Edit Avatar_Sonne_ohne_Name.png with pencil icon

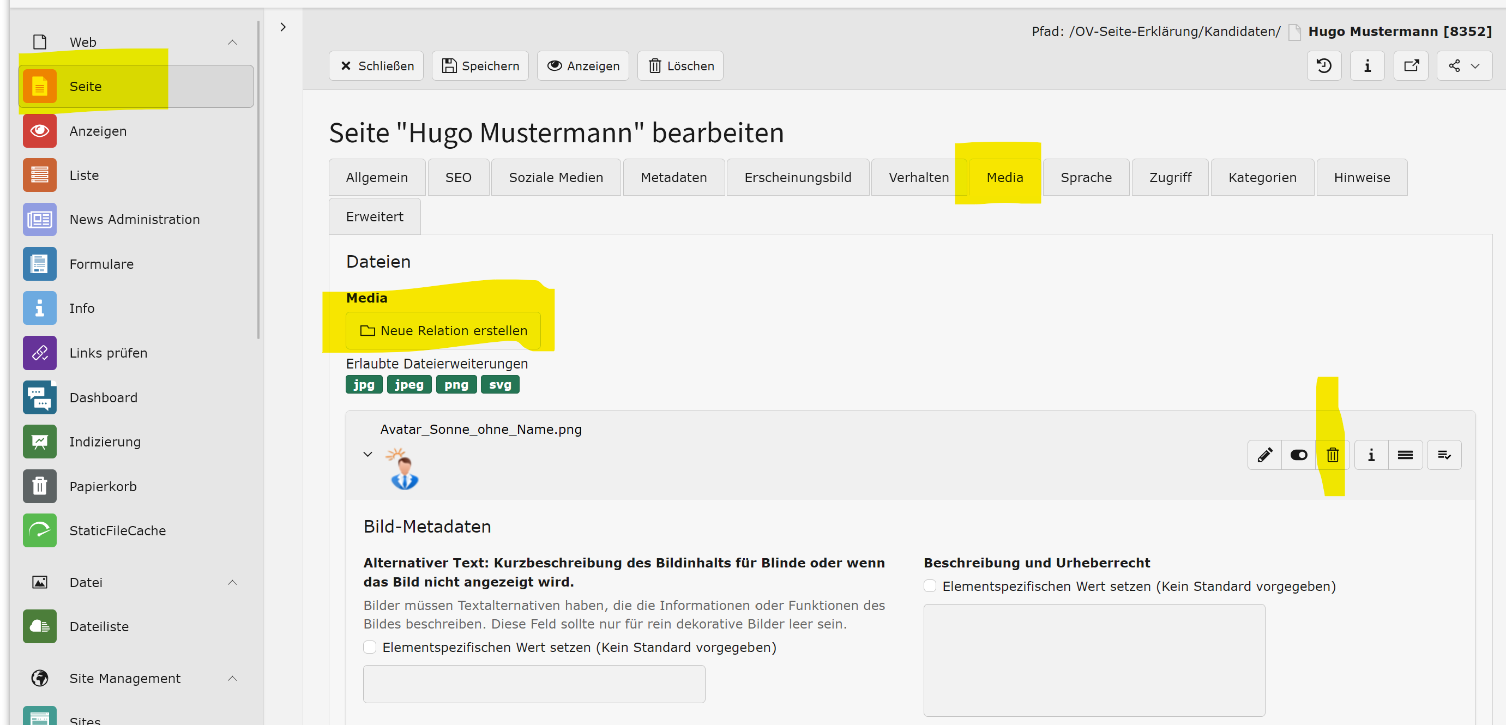(1265, 455)
